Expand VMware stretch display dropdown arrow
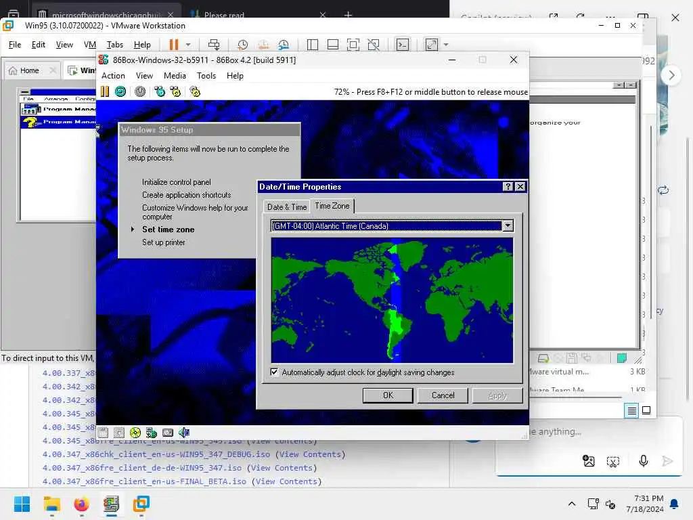Image resolution: width=693 pixels, height=520 pixels. tap(446, 44)
